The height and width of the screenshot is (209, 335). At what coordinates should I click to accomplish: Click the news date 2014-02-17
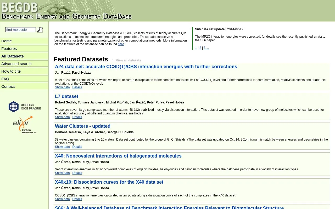[235, 29]
